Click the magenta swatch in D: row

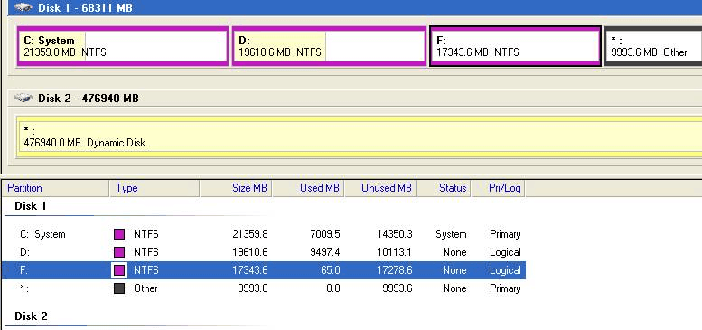tap(119, 252)
